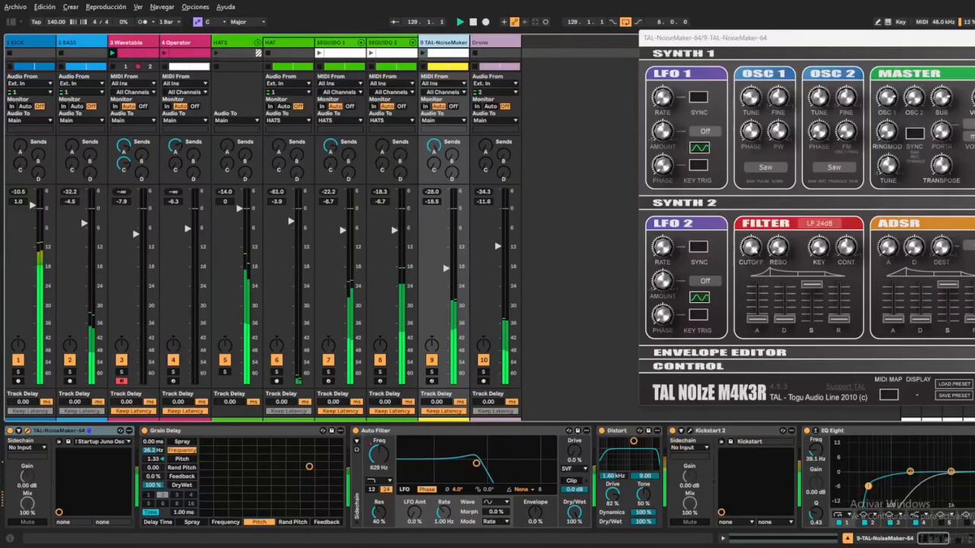975x548 pixels.
Task: Toggle the Kickstart 2 device activator
Action: [673, 430]
